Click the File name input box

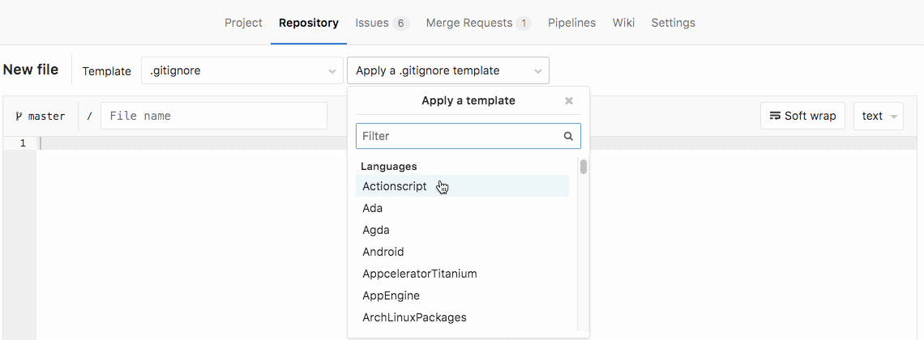point(214,116)
